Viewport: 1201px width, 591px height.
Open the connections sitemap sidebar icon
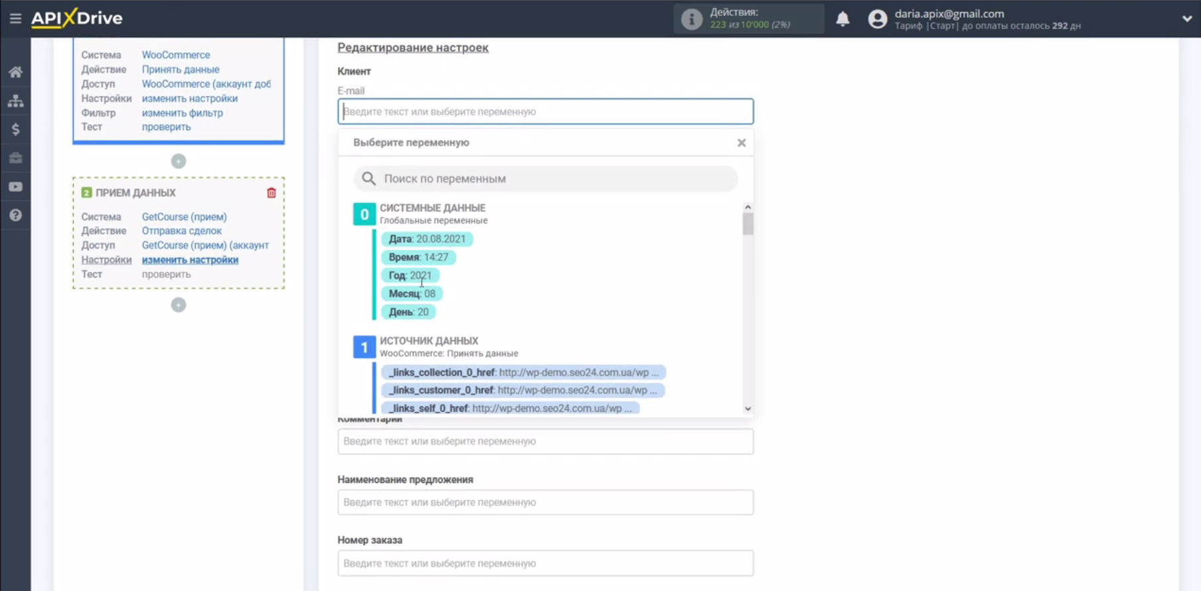pos(15,101)
